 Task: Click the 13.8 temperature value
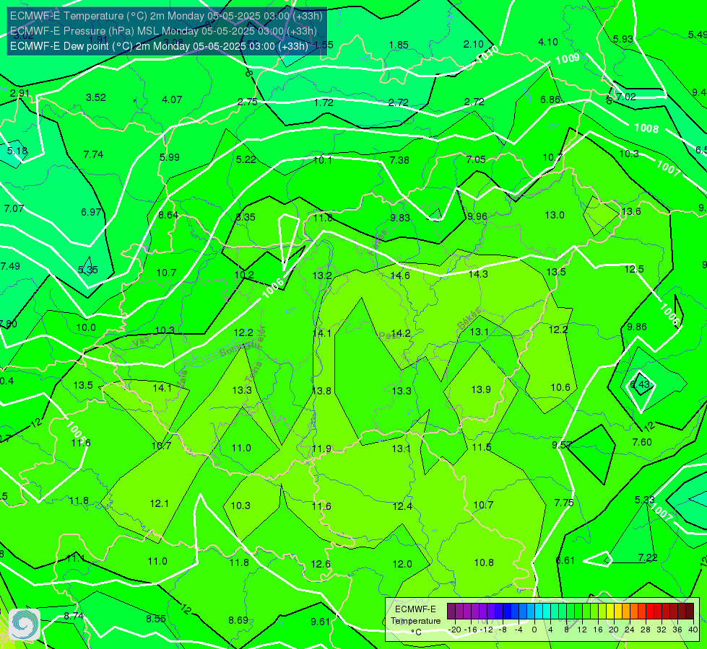(x=321, y=391)
